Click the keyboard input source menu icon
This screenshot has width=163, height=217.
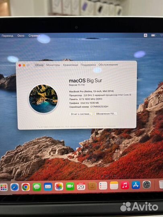click(145, 35)
